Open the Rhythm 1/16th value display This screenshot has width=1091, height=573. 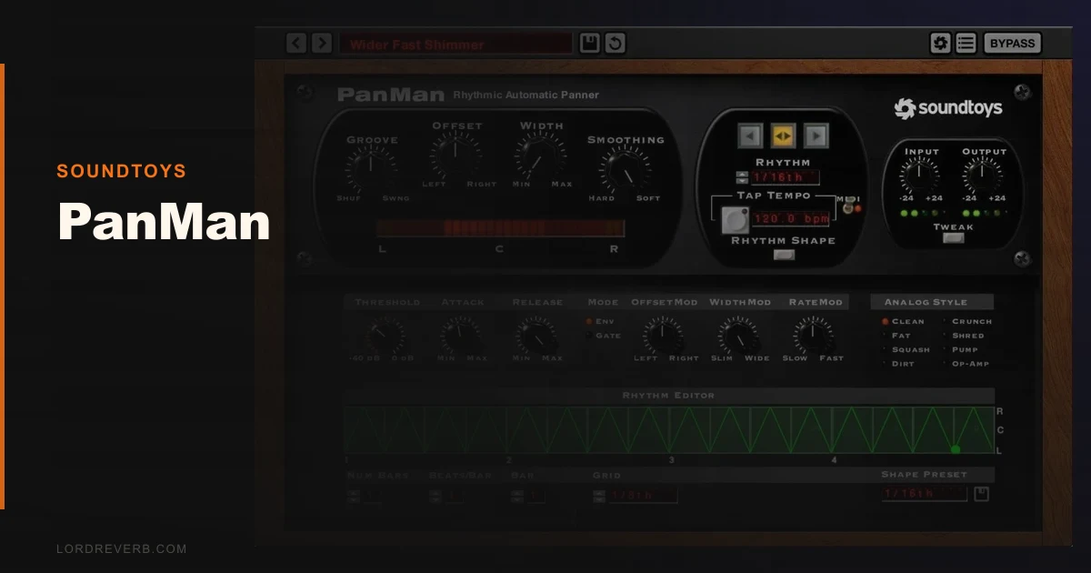coord(785,177)
